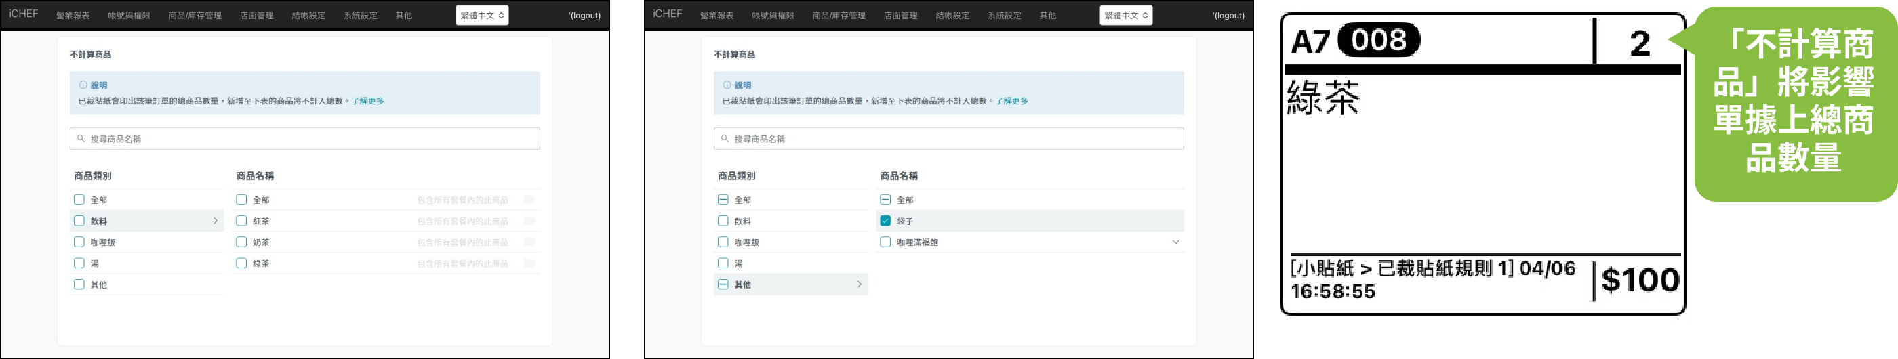
Task: Uncheck the checked 袋子 product checkbox
Action: pos(885,221)
